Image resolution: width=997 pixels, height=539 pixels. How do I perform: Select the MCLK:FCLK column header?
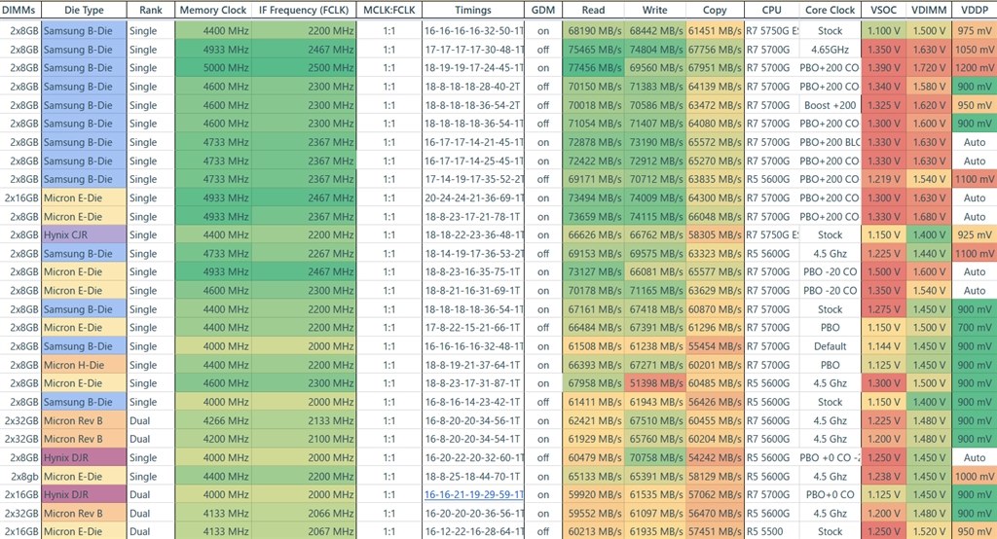click(x=389, y=10)
